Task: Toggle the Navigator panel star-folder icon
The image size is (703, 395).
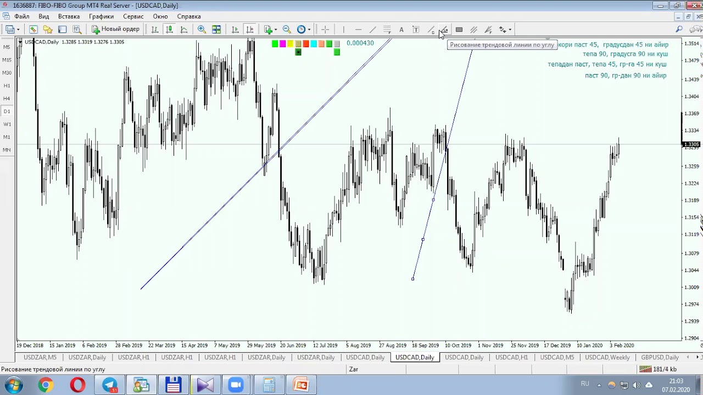Action: (x=48, y=30)
